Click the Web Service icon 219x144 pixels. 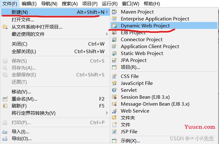[x=115, y=111]
